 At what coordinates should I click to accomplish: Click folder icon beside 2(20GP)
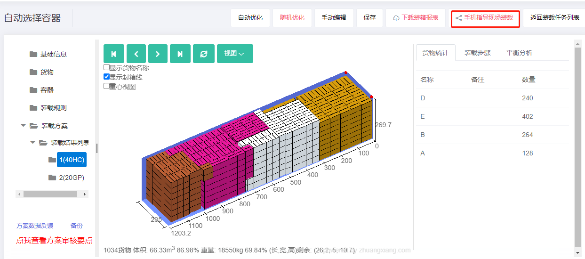click(52, 178)
